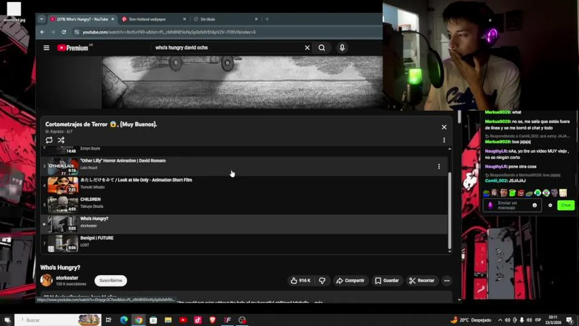Image resolution: width=579 pixels, height=326 pixels.
Task: Close the Tom Holland wallpaper tab
Action: click(x=184, y=19)
